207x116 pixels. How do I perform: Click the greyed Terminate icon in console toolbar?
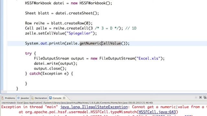coord(196,97)
